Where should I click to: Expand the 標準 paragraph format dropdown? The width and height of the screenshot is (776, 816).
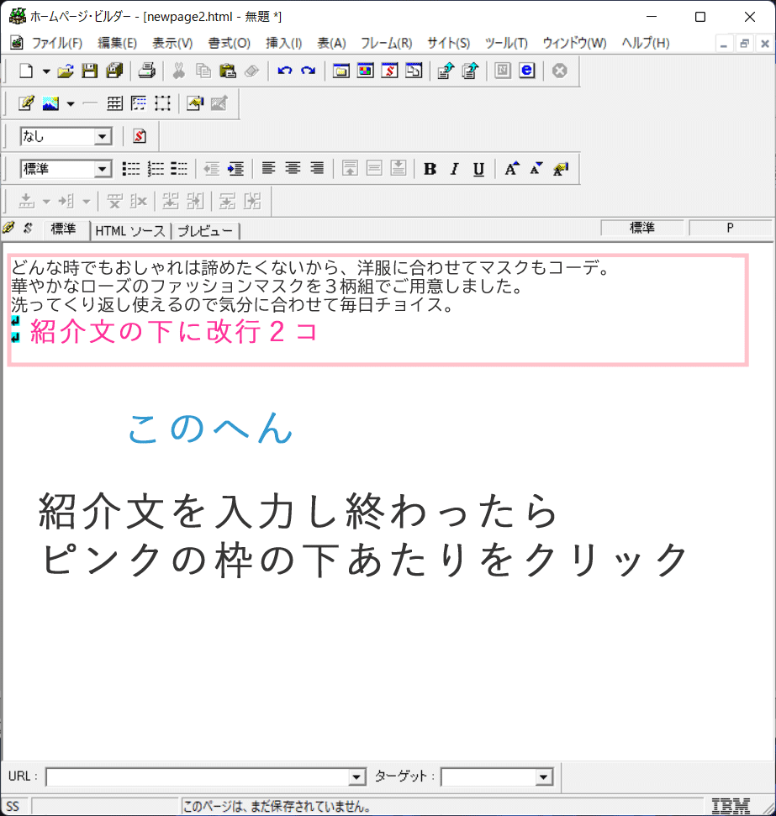point(103,169)
